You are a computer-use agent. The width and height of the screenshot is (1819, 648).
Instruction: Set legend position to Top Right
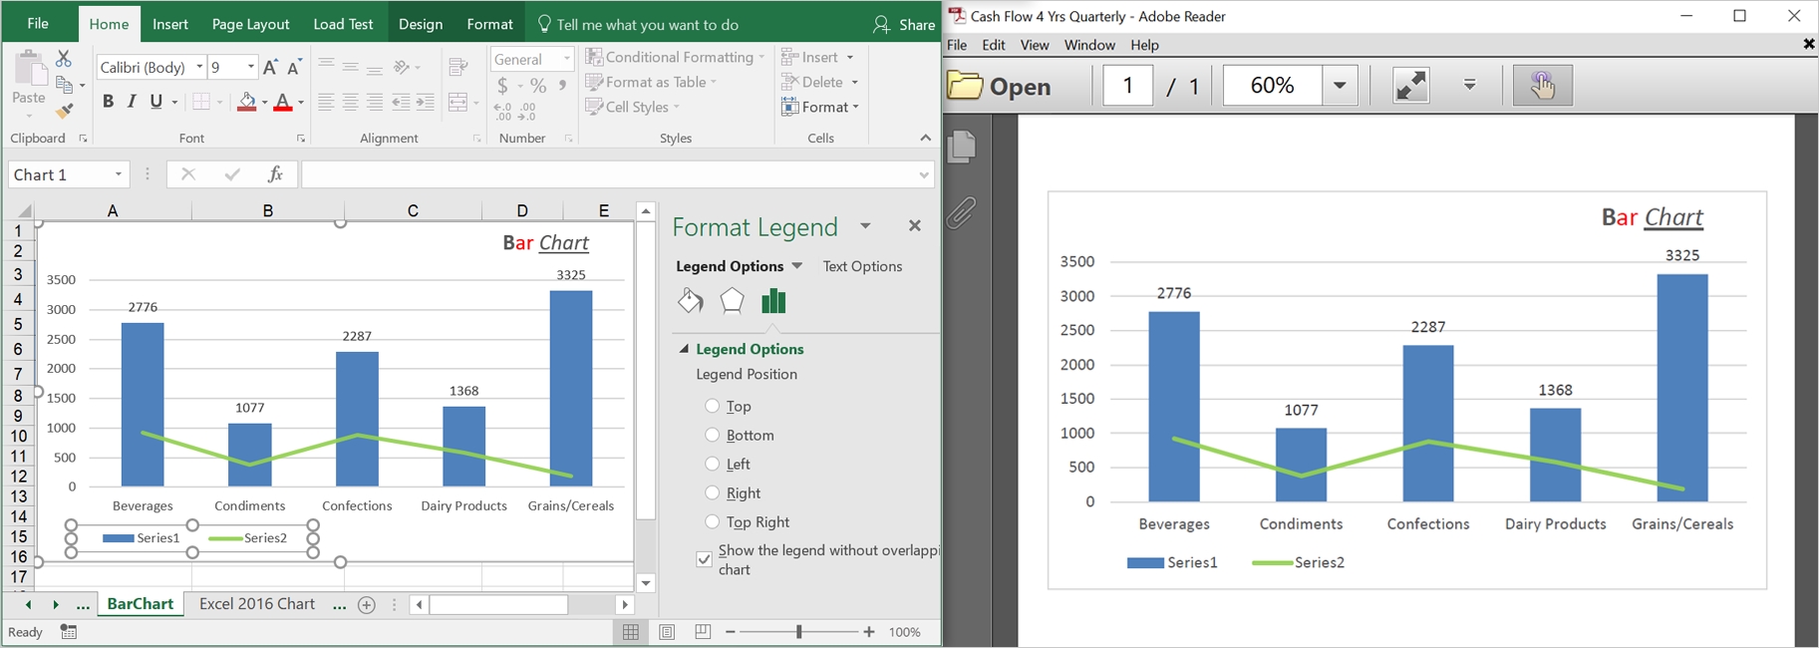712,521
